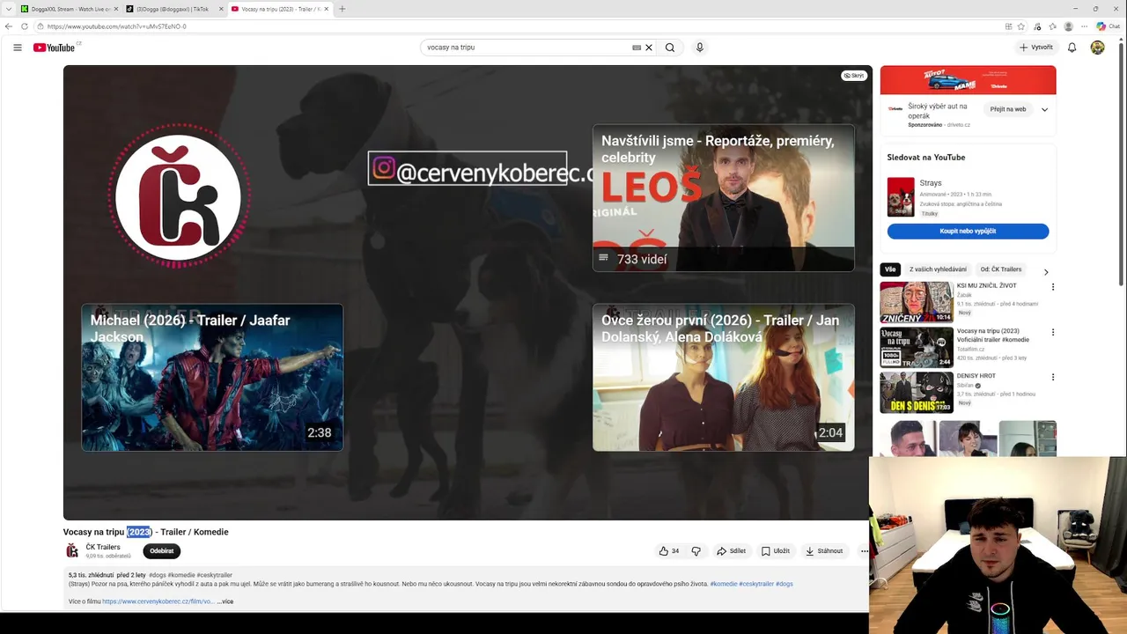Bookmark page with star icon
The image size is (1127, 634).
coord(1021,26)
